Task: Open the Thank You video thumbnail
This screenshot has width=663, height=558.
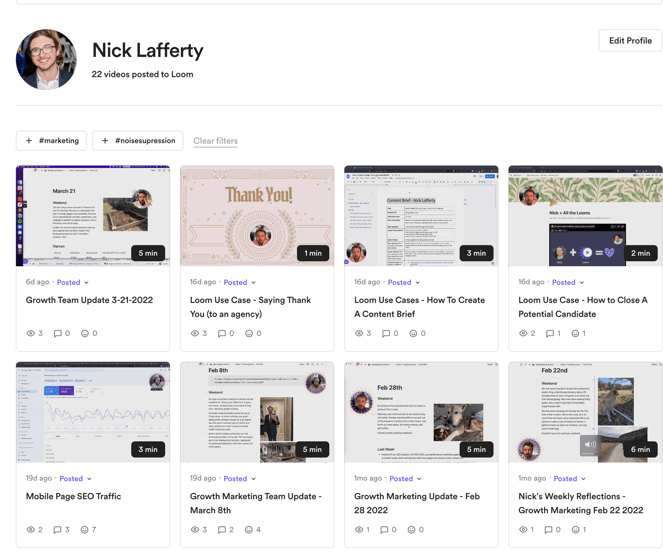Action: tap(257, 216)
